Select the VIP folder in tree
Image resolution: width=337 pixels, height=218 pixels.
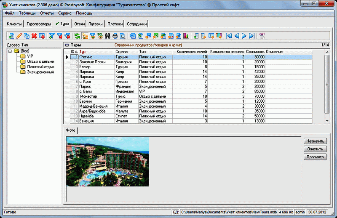pyautogui.click(x=30, y=56)
